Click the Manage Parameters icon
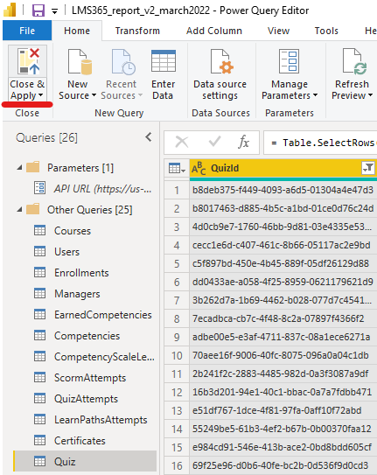 [x=290, y=61]
